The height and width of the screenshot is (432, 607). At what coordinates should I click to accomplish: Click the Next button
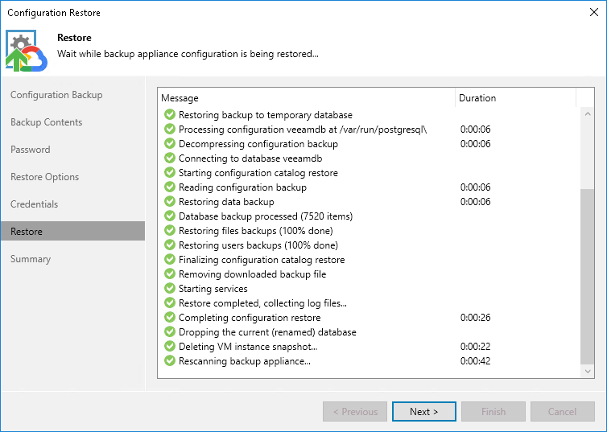tap(424, 412)
